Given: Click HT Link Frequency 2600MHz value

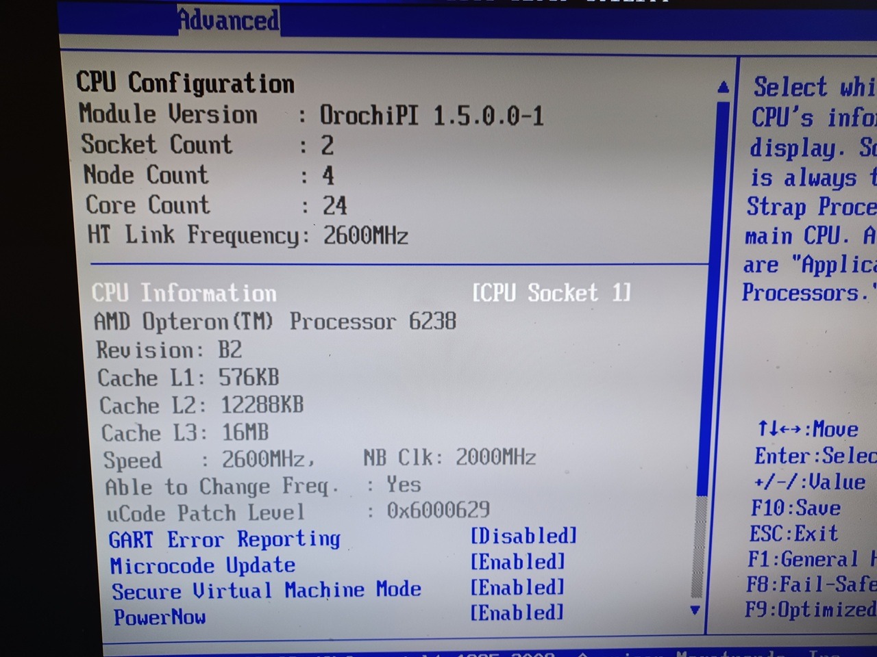Looking at the screenshot, I should [366, 236].
